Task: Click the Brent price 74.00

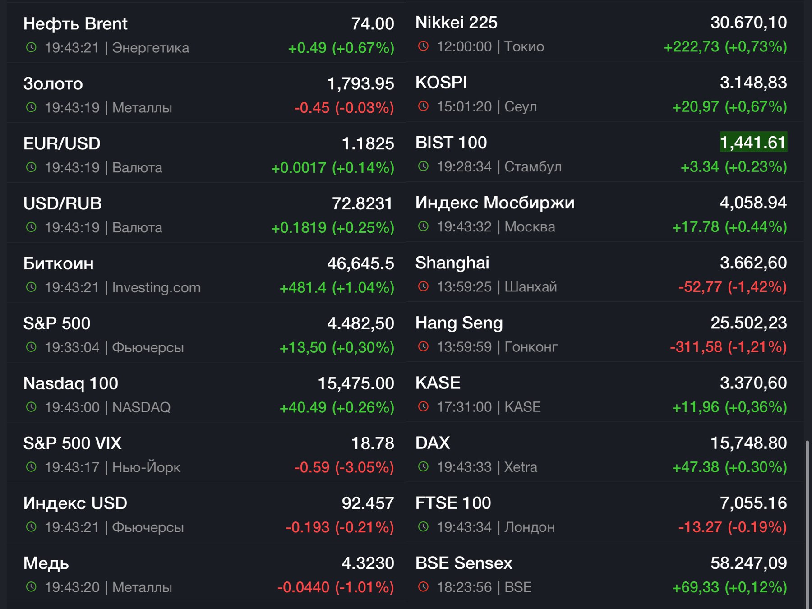Action: coord(373,24)
